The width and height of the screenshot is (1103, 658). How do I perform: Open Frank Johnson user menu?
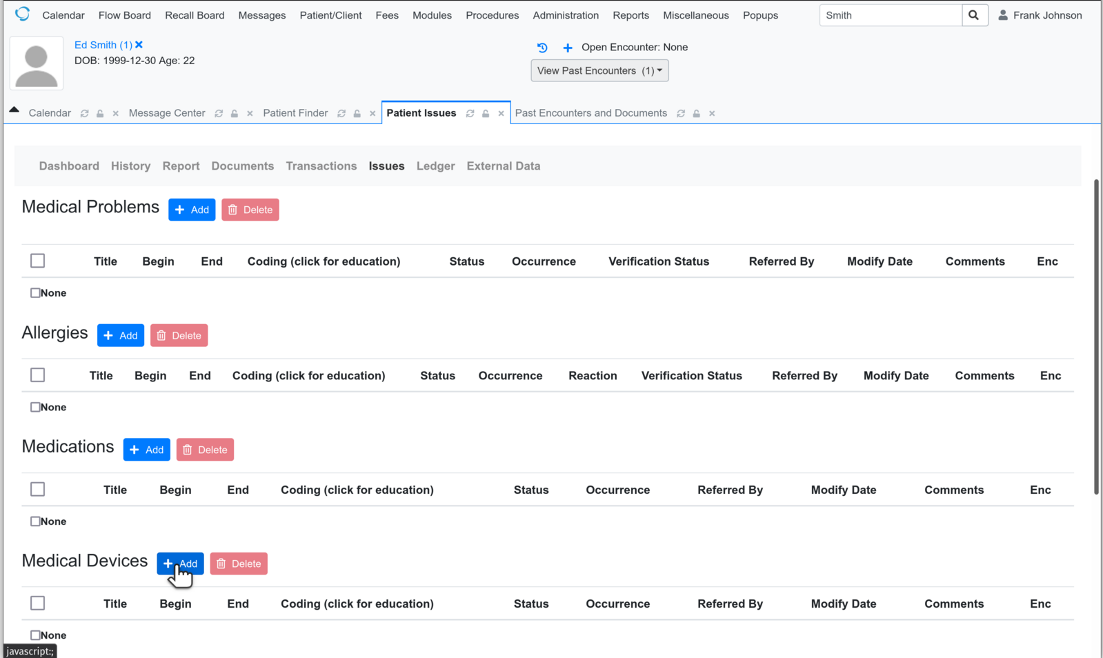[1040, 15]
